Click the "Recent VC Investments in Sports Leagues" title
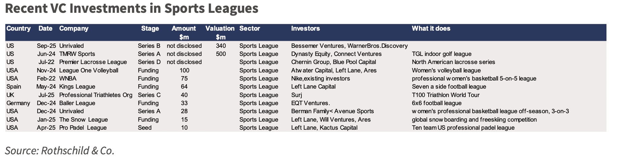626x158 pixels. 132,9
